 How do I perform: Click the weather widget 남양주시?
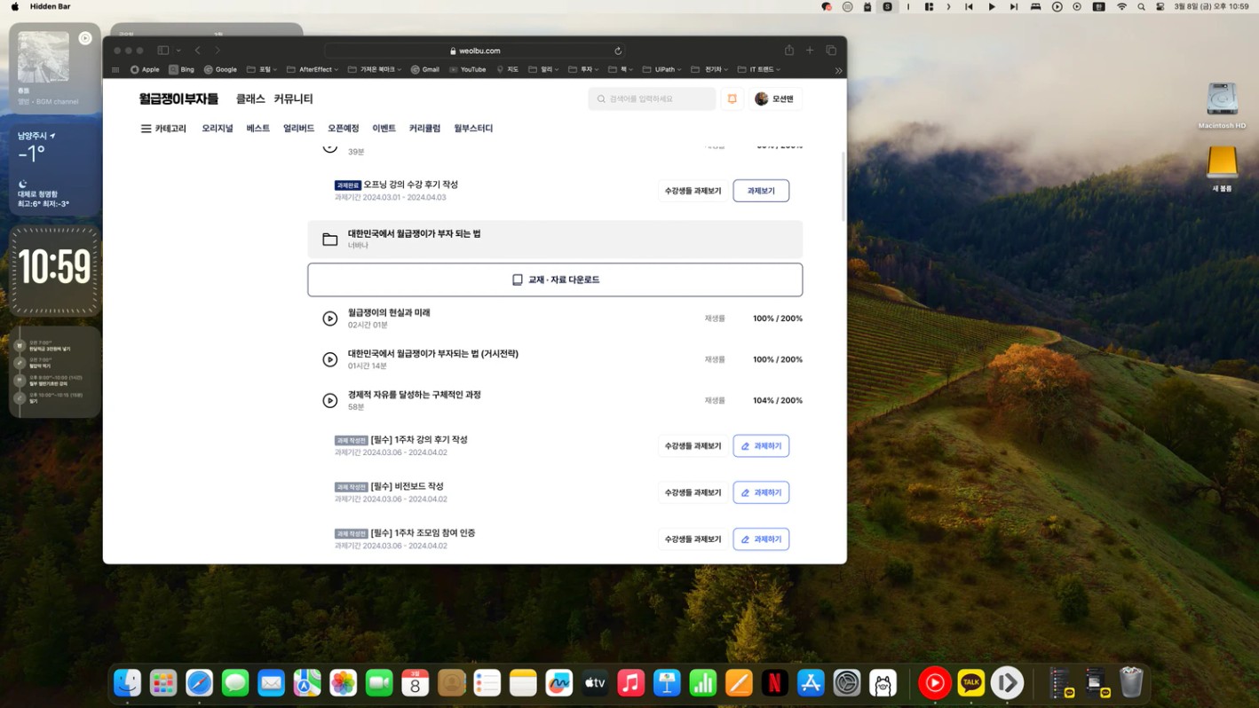(55, 169)
